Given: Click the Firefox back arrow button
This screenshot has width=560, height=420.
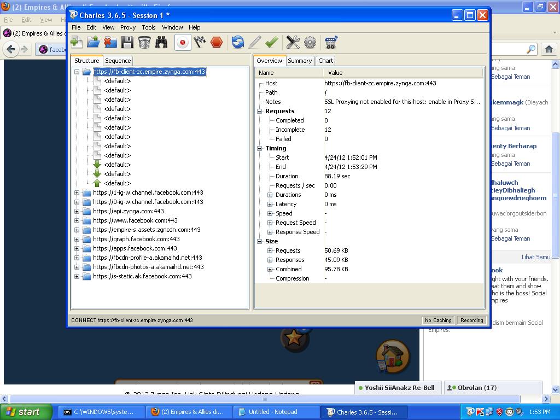Looking at the screenshot, I should click(11, 49).
